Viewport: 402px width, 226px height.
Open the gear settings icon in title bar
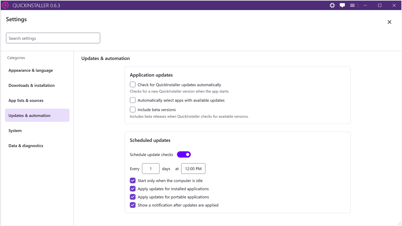click(332, 5)
